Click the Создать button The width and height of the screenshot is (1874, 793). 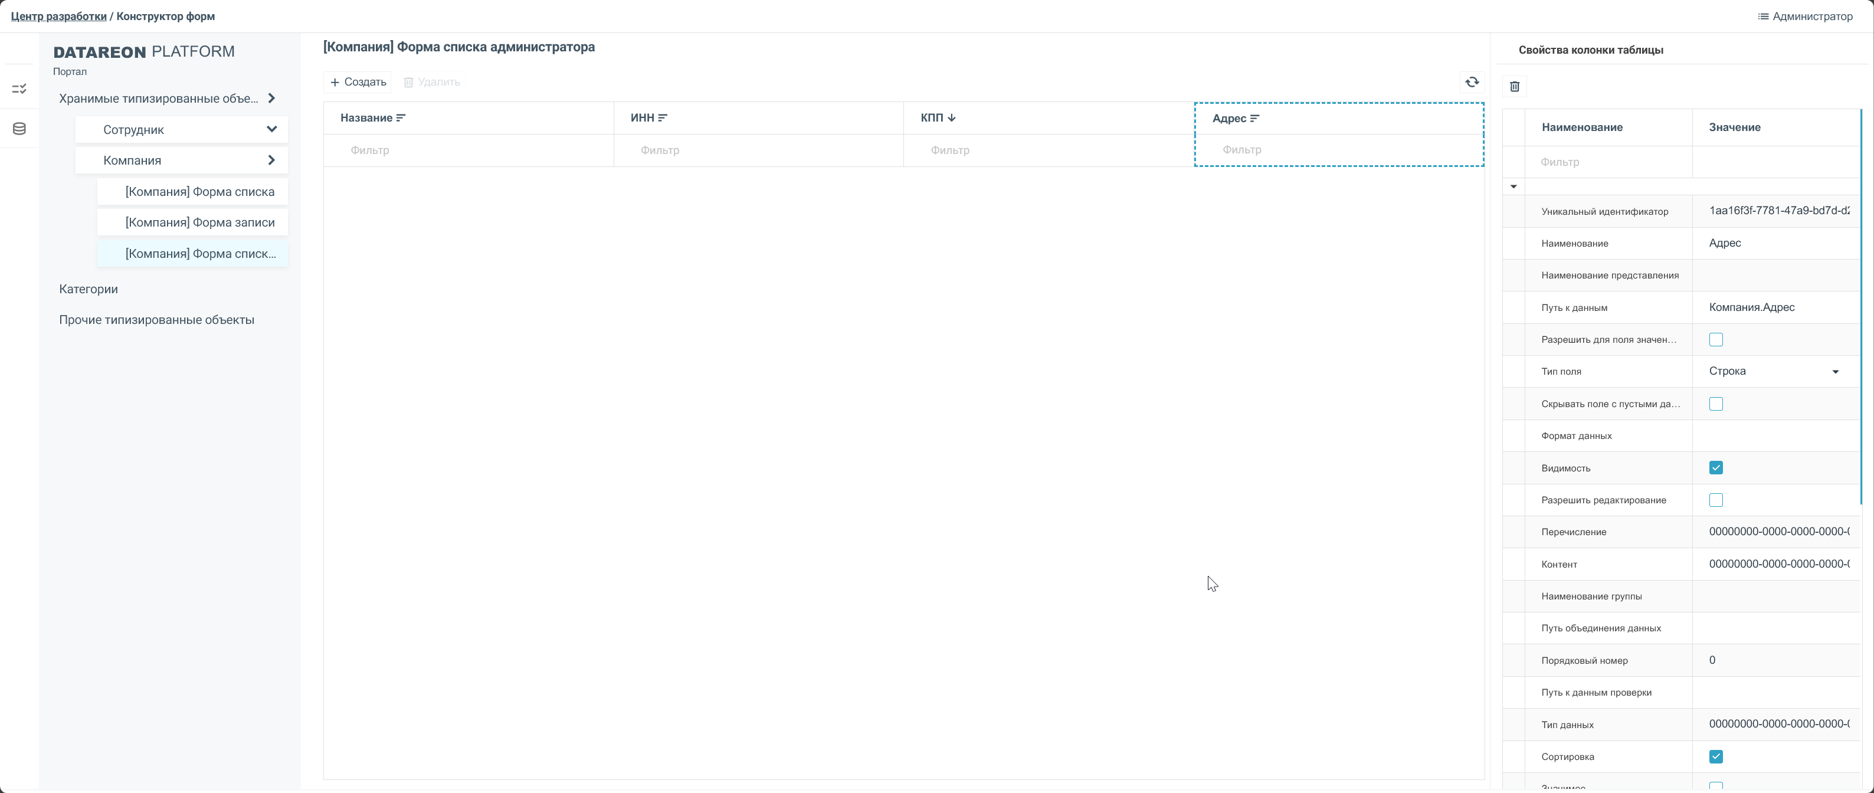357,82
